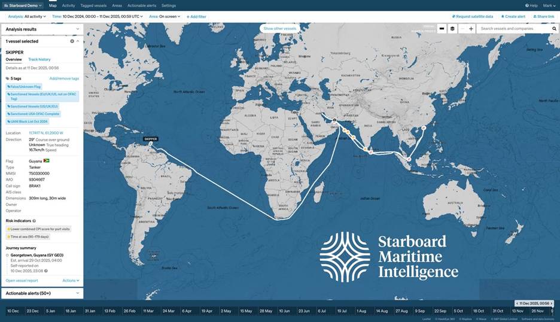Zoom out the map with minus
Viewport: 560px width, 322px height.
(463, 29)
